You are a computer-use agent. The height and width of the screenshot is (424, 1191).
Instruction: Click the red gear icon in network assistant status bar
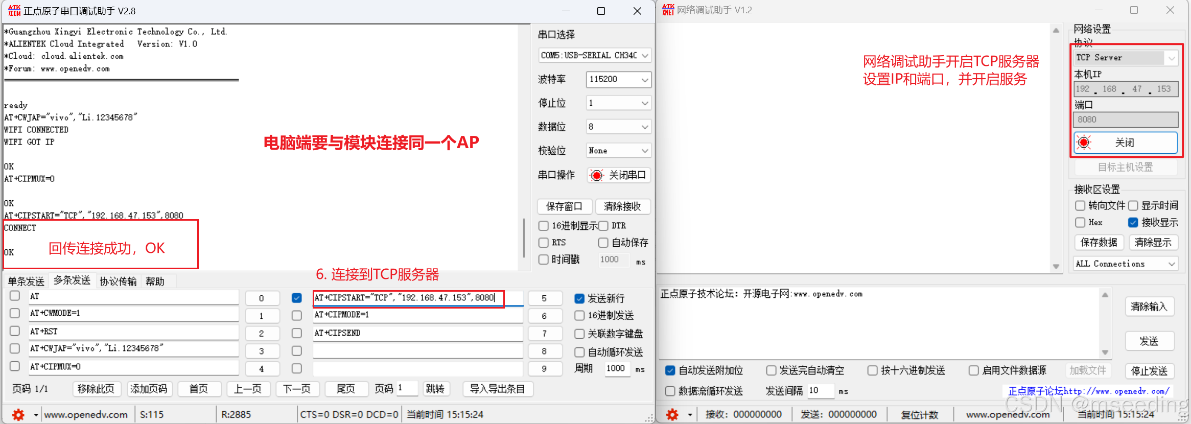tap(672, 415)
